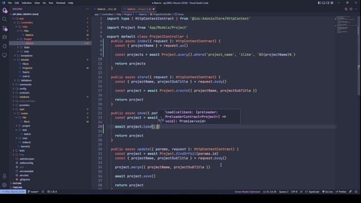Click the Split Editor Right icon
The width and height of the screenshot is (361, 203).
(x=351, y=9)
